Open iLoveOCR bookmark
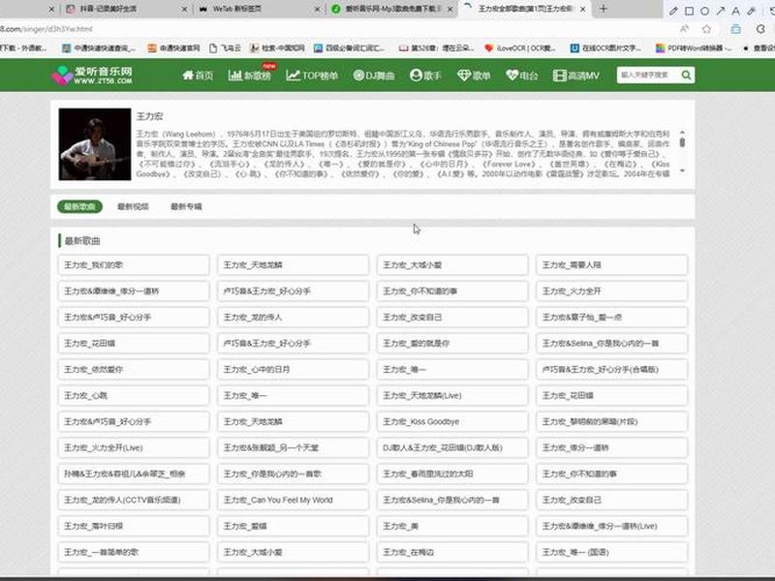The width and height of the screenshot is (775, 581). 520,47
